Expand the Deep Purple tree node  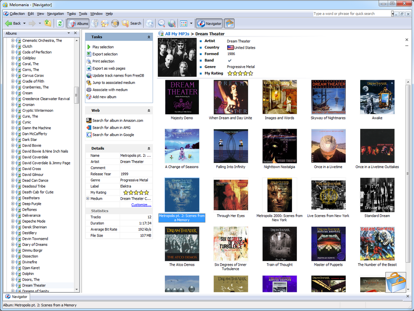[x=13, y=204]
